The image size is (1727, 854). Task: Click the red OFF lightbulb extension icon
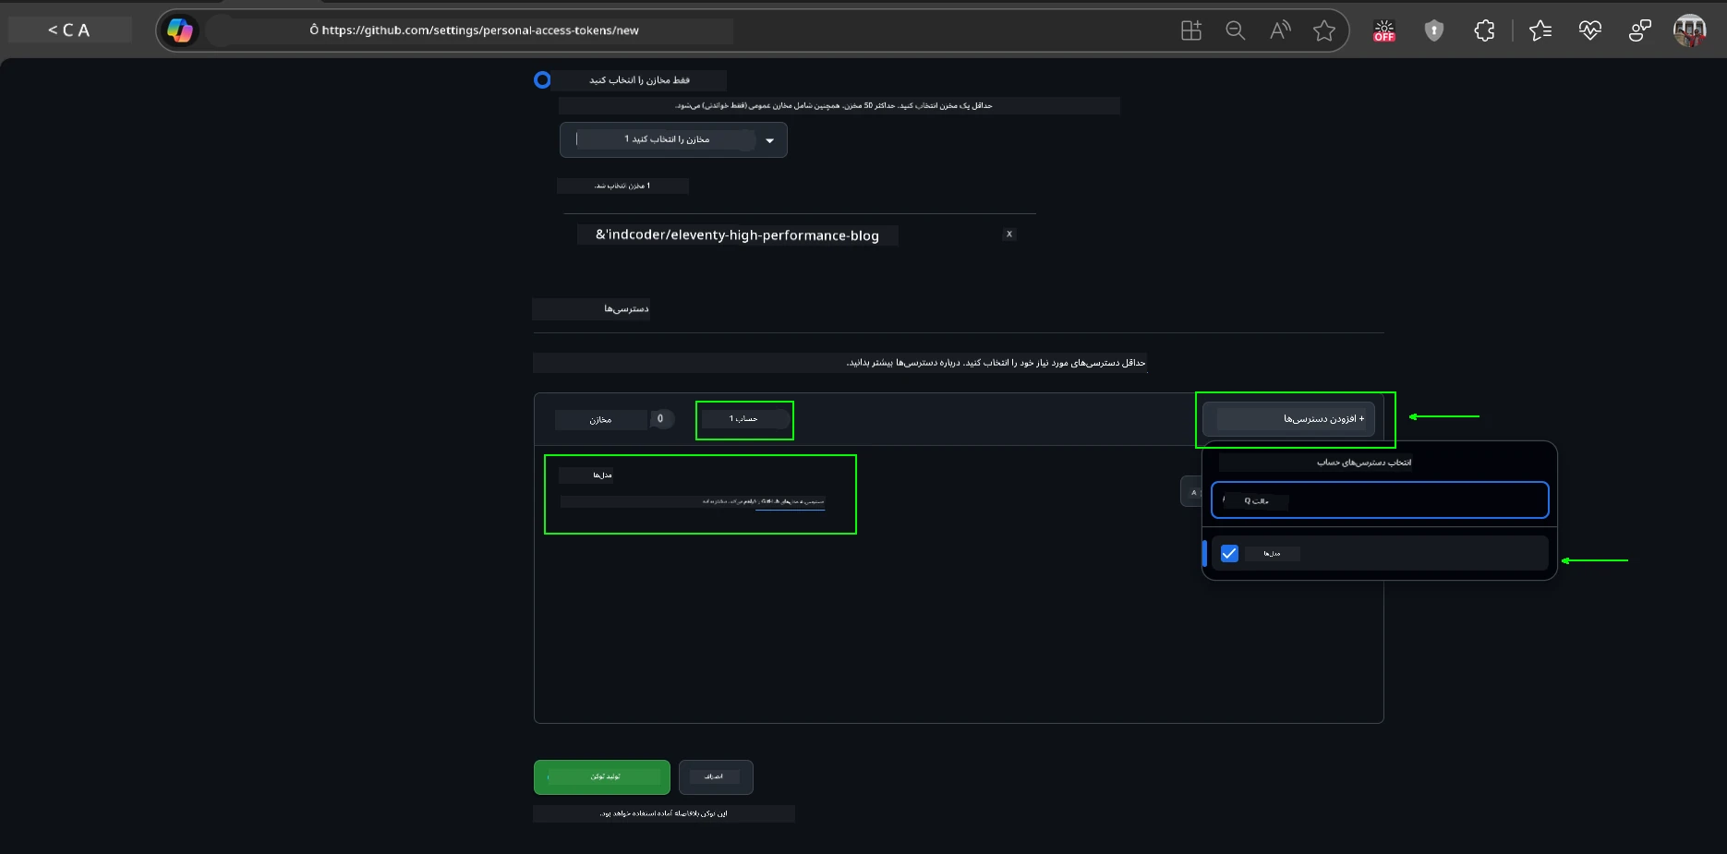point(1383,30)
